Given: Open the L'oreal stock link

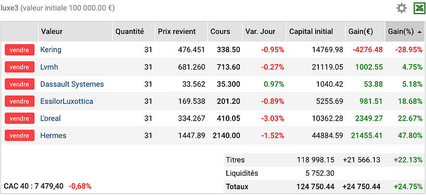Looking at the screenshot, I should click(50, 119).
